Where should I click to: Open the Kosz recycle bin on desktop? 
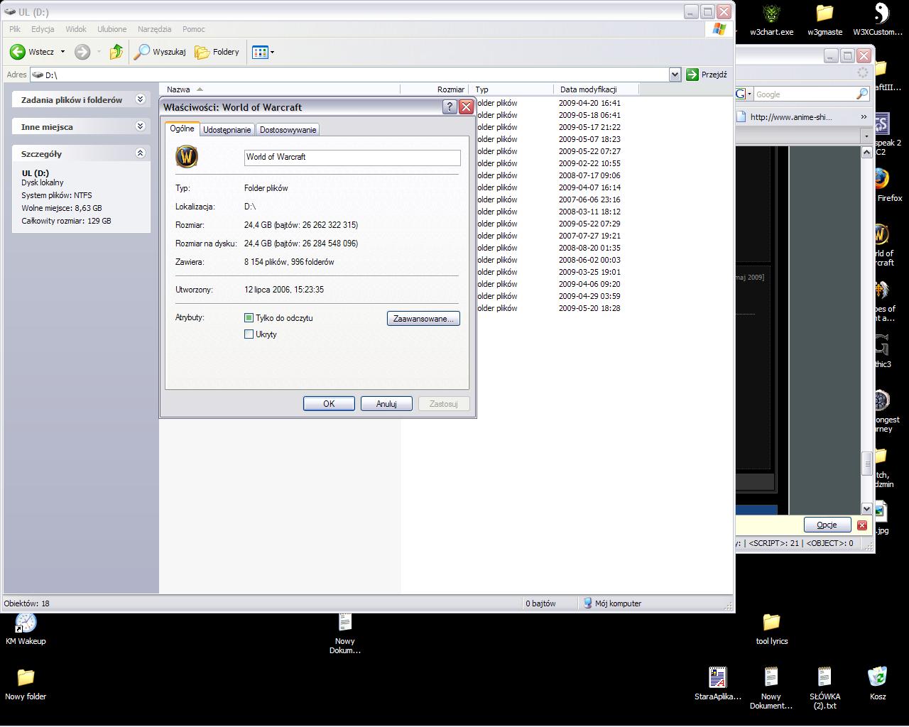[878, 677]
